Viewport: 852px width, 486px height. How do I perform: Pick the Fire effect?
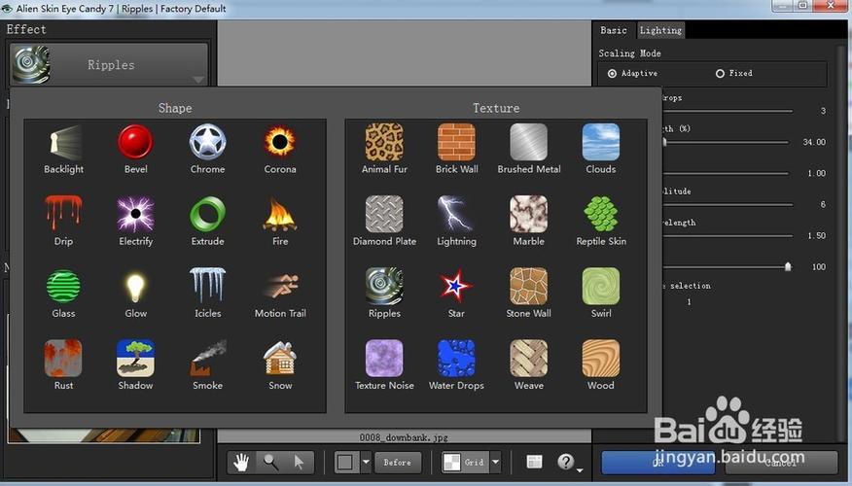click(x=280, y=222)
